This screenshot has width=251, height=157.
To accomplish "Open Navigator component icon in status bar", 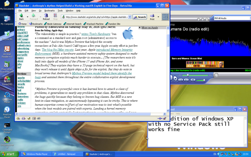I will point(18,118).
